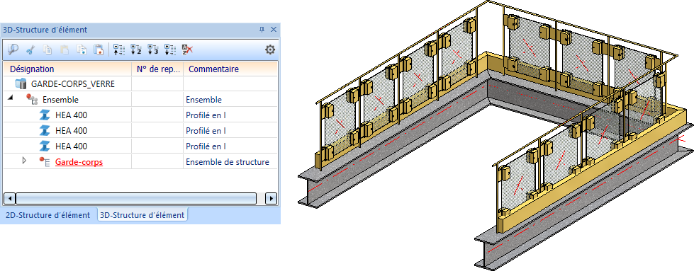Select the first HEA 400 item
694x271 pixels.
72,115
